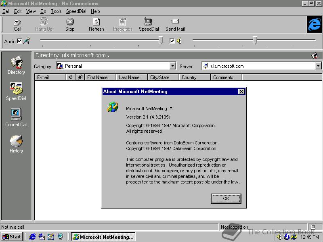The image size is (323, 242).
Task: Open the Edit menu
Action: click(18, 11)
